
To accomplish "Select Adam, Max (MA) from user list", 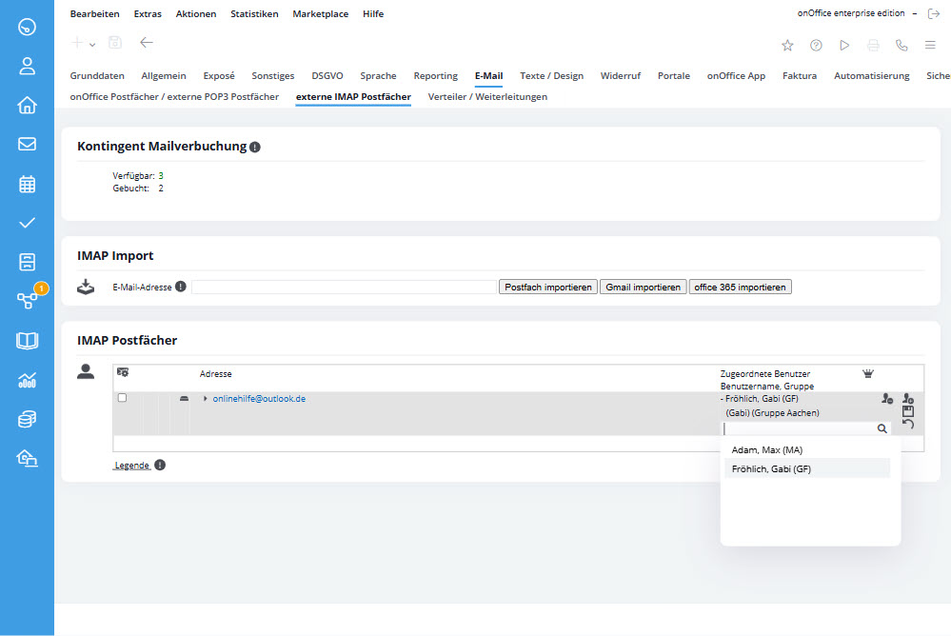I will point(767,449).
